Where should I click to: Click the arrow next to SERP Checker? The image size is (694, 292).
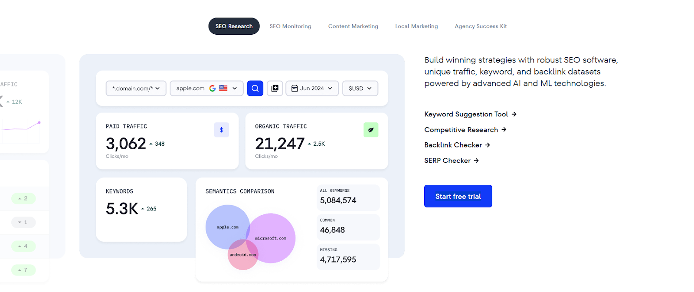click(476, 161)
